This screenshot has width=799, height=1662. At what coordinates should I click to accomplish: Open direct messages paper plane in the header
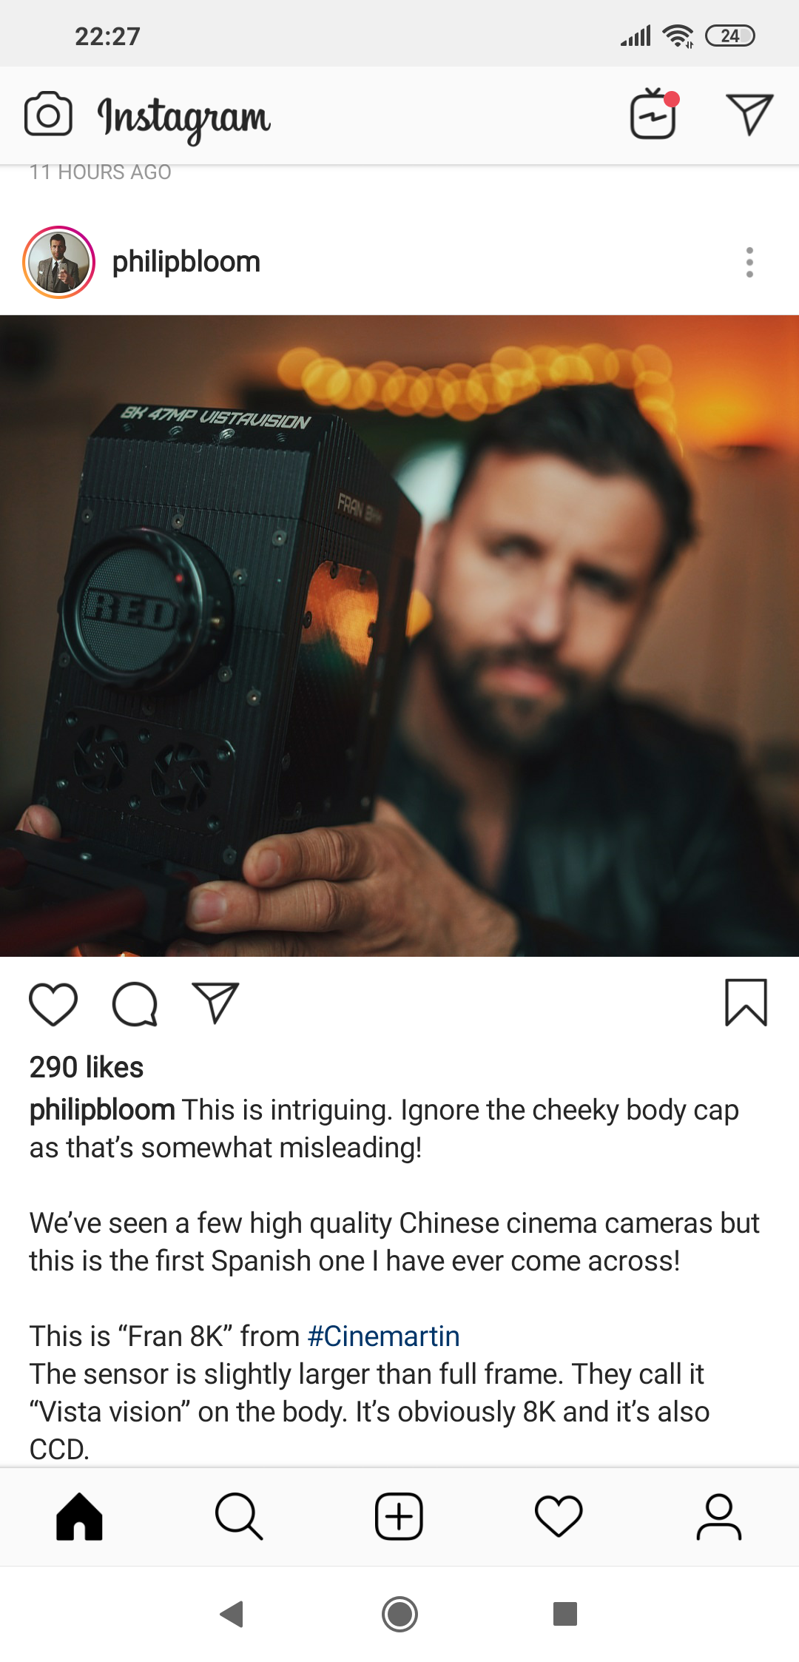[749, 115]
